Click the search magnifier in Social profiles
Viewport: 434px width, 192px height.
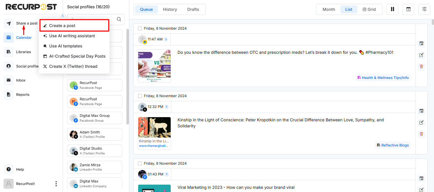tap(119, 19)
